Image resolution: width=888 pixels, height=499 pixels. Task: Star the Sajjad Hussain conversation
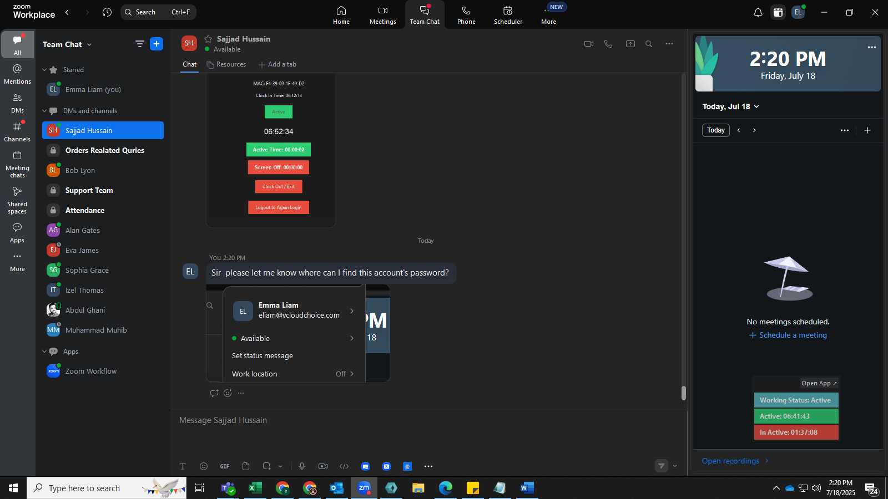(208, 39)
